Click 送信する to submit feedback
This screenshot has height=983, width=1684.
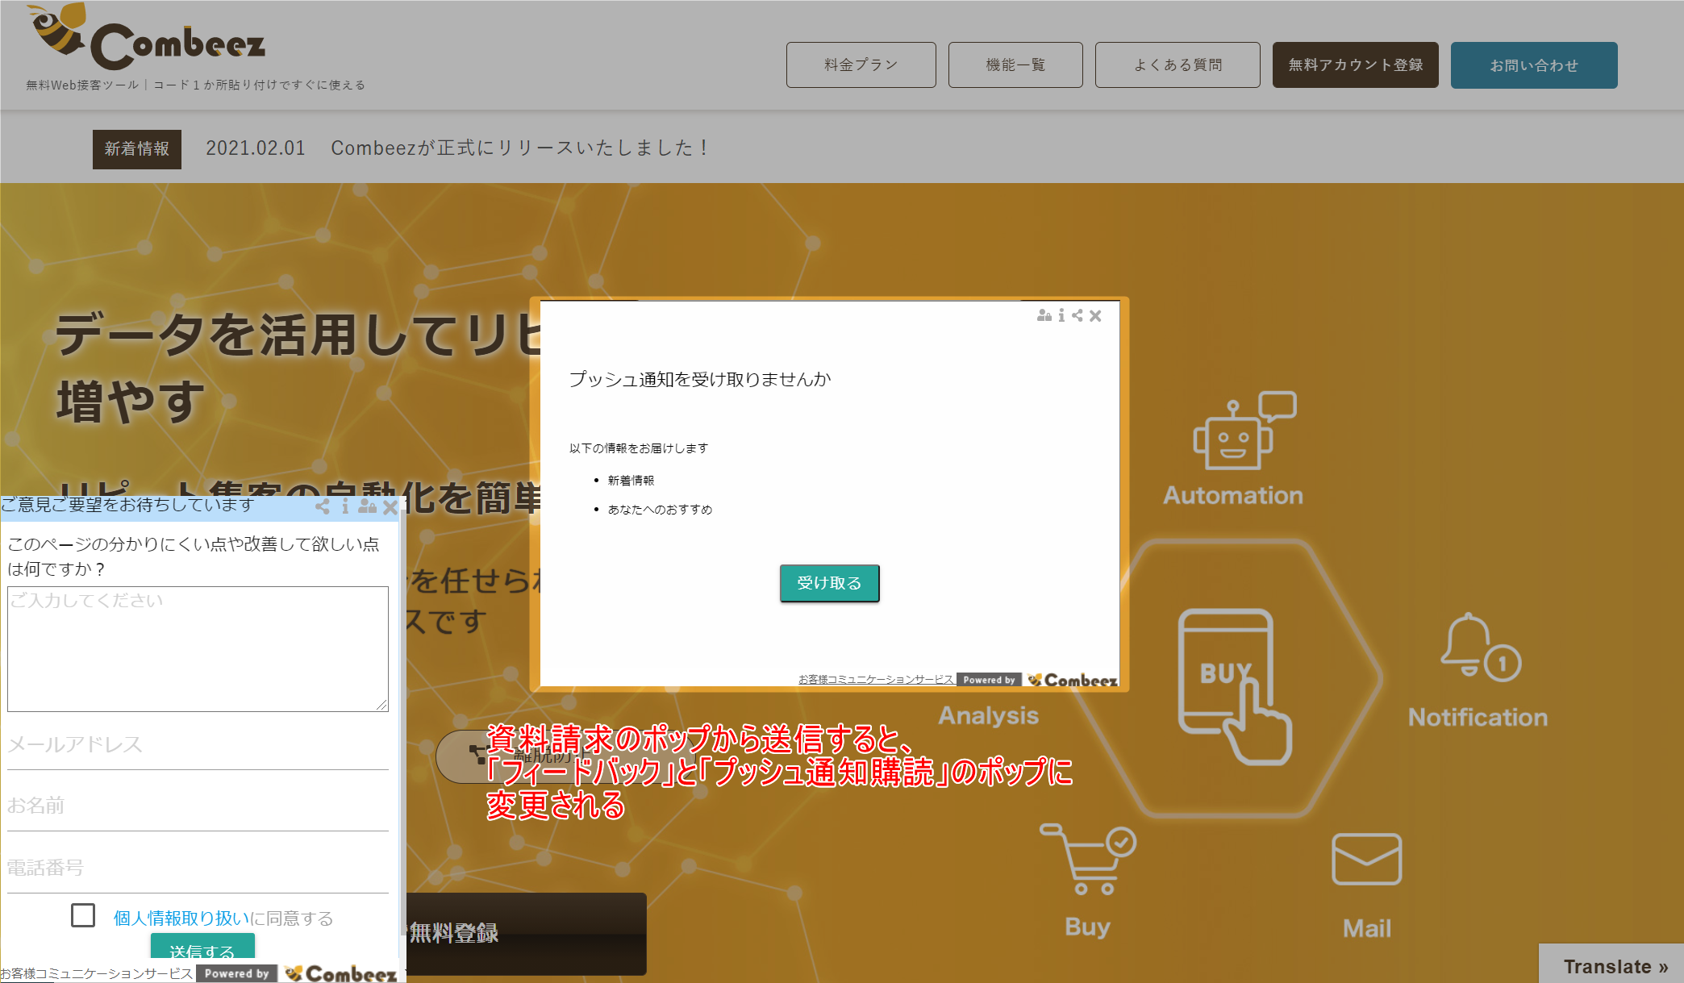[202, 948]
